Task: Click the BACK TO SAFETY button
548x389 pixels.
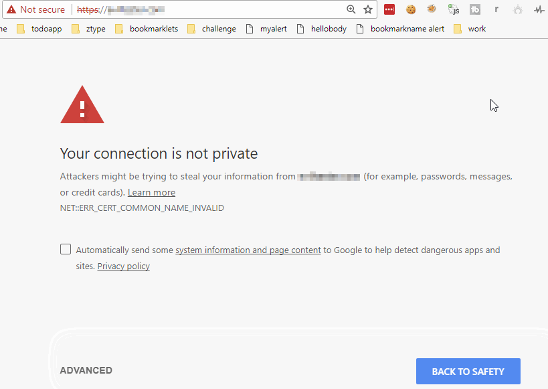Action: coord(468,371)
